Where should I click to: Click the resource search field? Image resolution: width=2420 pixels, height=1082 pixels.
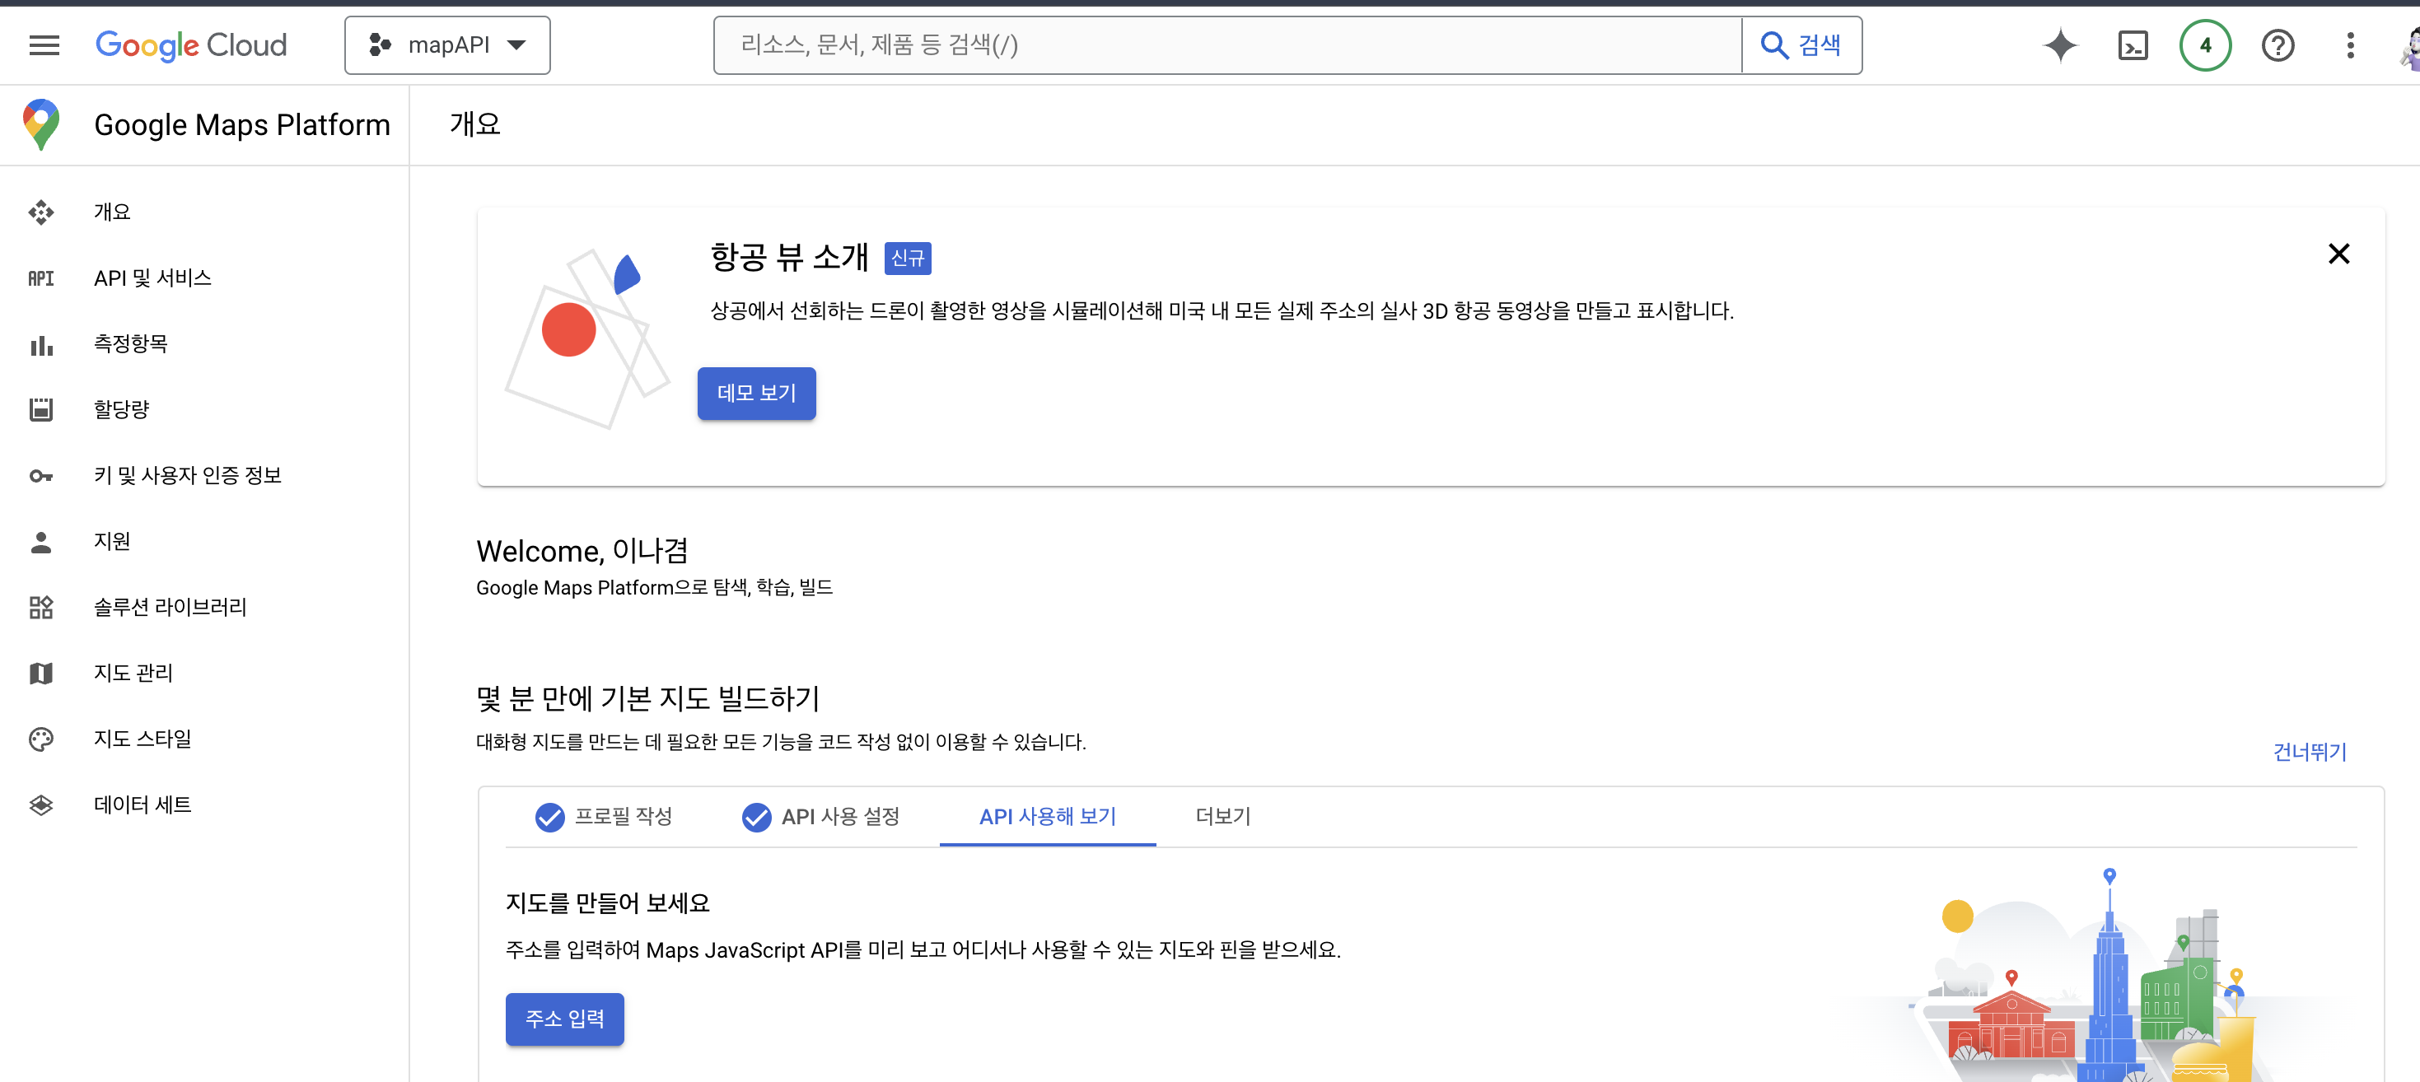pyautogui.click(x=1222, y=44)
